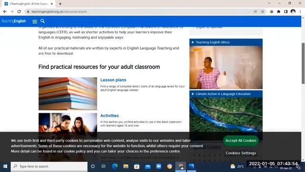Image resolution: width=305 pixels, height=172 pixels.
Task: Go back with the browser back arrow
Action: [5, 11]
